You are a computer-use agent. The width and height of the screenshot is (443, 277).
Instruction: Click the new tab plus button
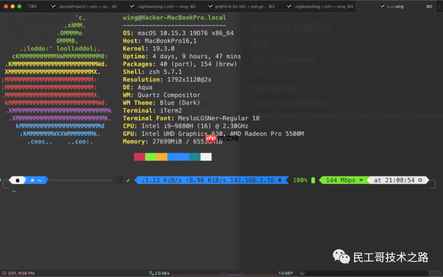tap(439, 7)
